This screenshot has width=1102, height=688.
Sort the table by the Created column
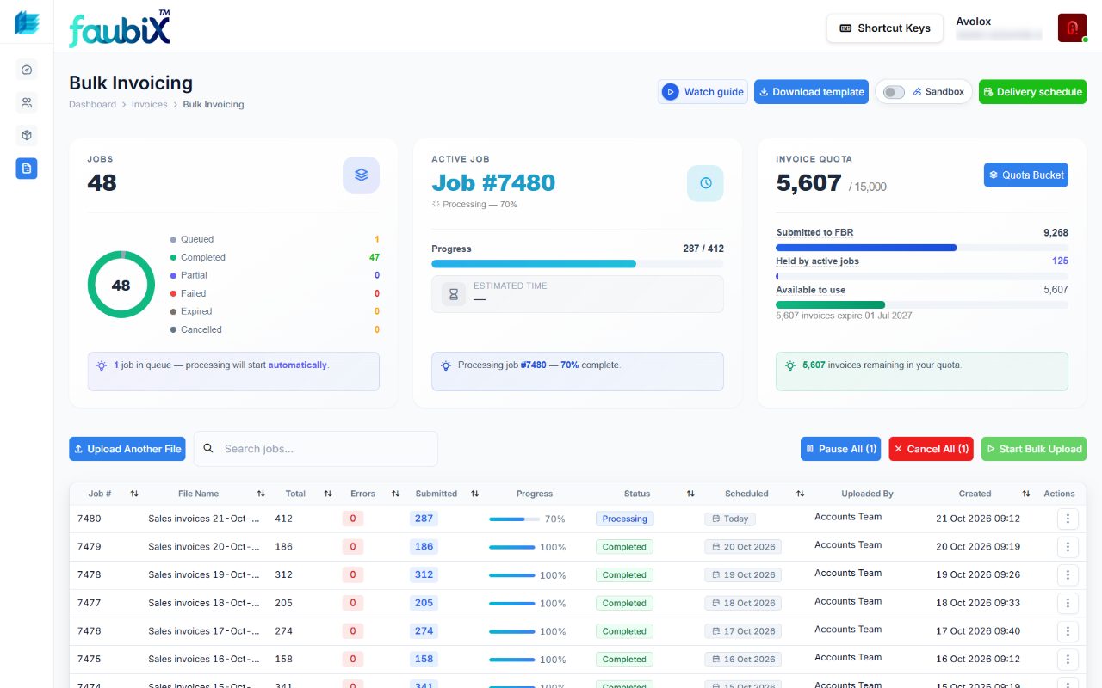[x=1026, y=494]
